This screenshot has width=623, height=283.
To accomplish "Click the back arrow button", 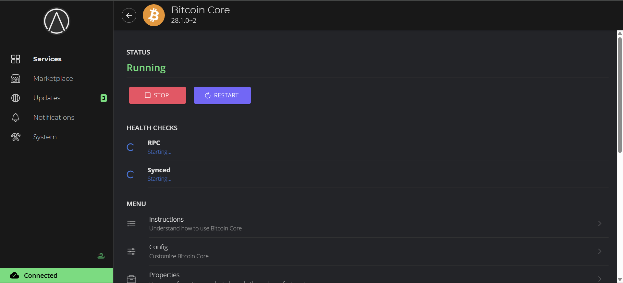I will (x=129, y=15).
